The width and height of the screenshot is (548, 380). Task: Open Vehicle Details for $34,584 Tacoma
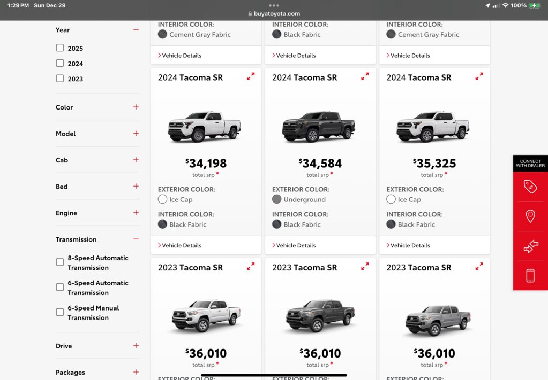point(294,245)
